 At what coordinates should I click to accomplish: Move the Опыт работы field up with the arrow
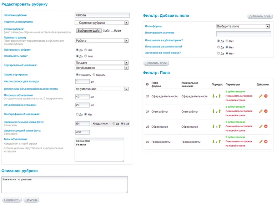click(x=220, y=111)
